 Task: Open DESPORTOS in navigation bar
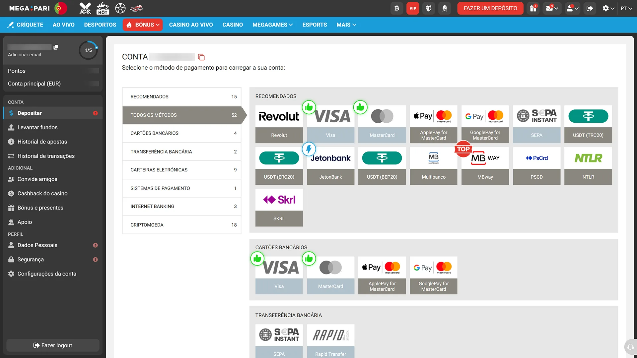click(100, 25)
